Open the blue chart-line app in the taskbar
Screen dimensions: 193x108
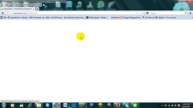click(x=91, y=105)
